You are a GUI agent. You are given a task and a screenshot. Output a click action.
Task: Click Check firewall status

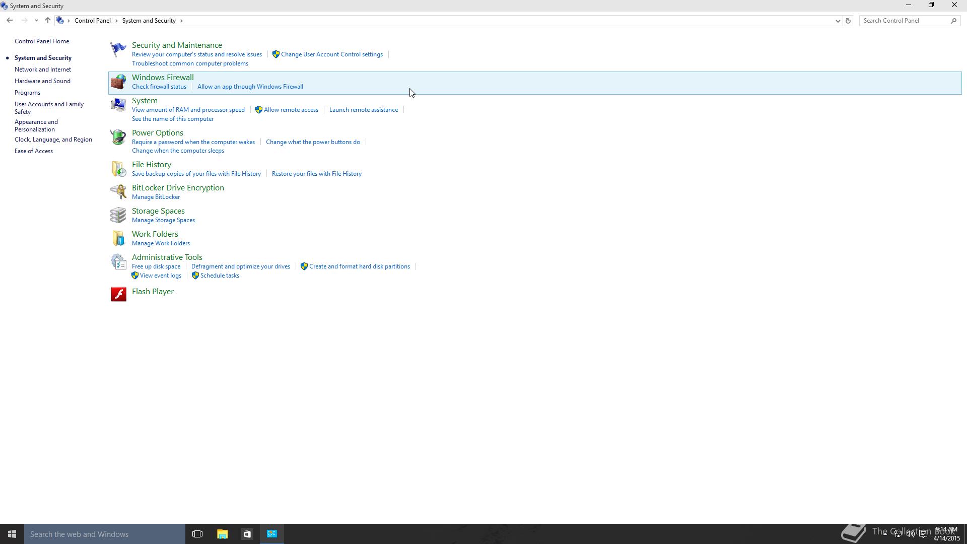159,87
